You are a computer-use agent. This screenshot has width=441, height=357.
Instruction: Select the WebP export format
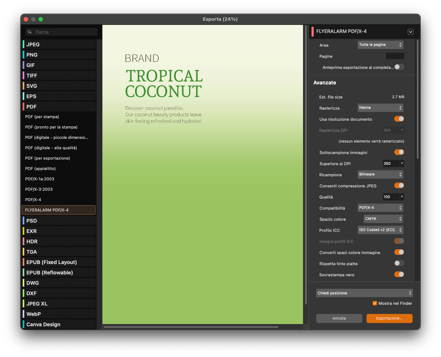pyautogui.click(x=59, y=314)
